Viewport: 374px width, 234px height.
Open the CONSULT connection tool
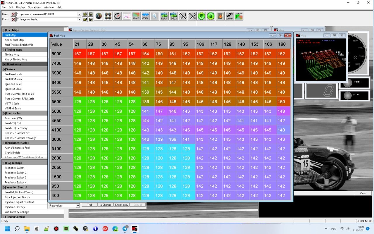pos(229,16)
